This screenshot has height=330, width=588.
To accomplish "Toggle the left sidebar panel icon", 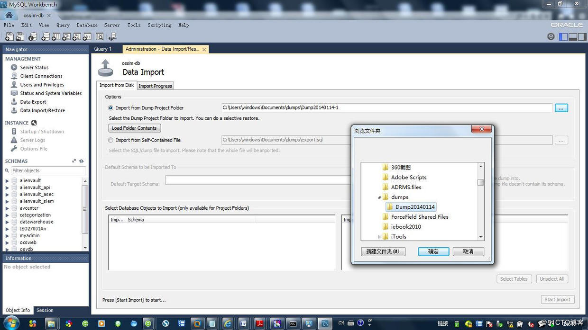I will pos(563,36).
